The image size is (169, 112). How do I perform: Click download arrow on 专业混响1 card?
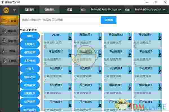100,87
